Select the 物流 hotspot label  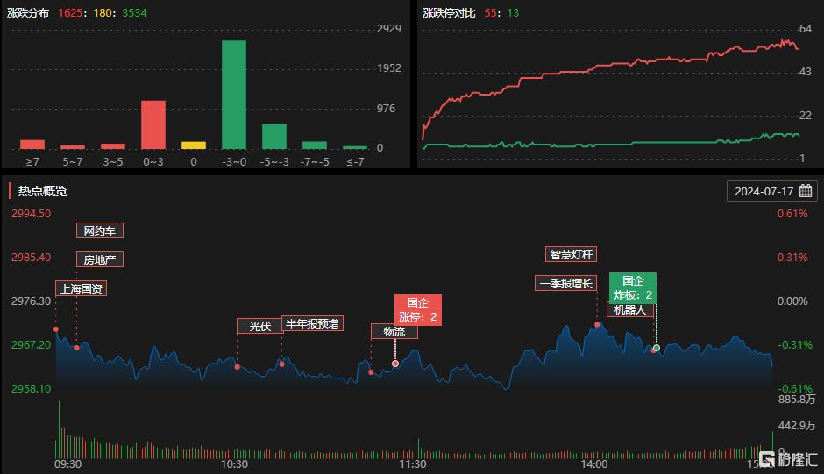pyautogui.click(x=394, y=331)
